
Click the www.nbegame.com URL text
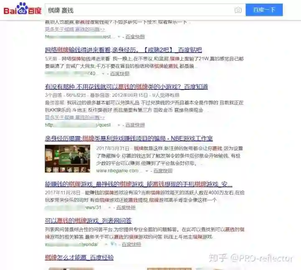[x=117, y=171]
